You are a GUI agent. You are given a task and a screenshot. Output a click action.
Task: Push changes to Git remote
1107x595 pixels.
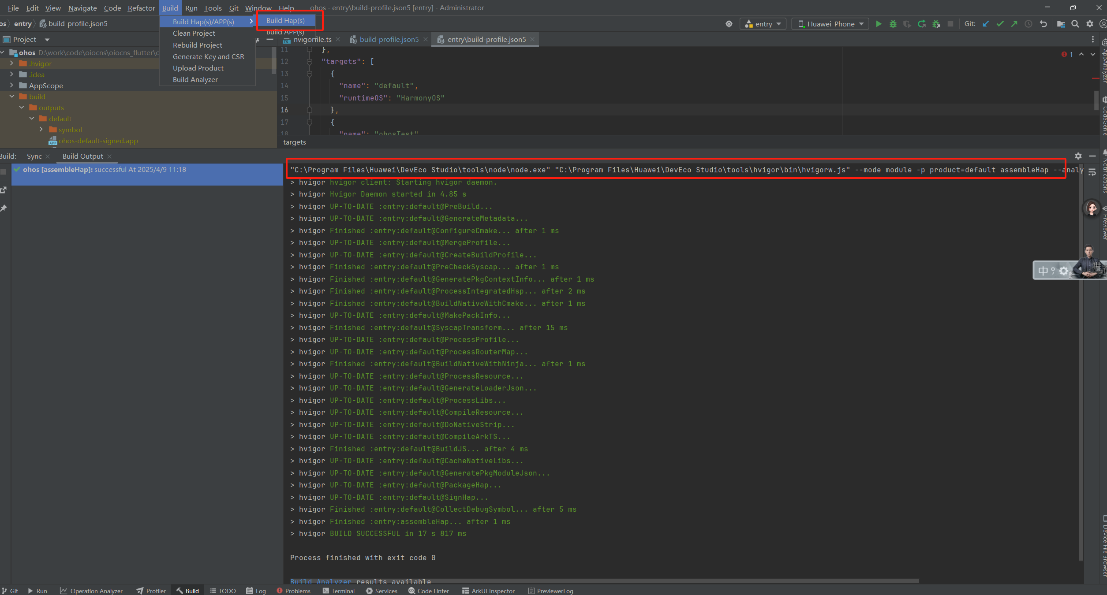1014,24
